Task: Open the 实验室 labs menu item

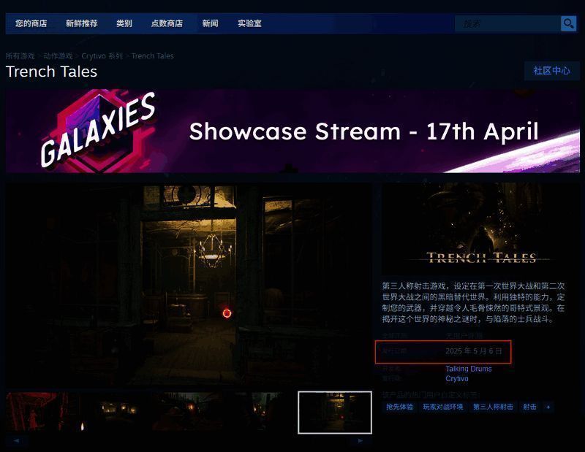Action: point(249,23)
